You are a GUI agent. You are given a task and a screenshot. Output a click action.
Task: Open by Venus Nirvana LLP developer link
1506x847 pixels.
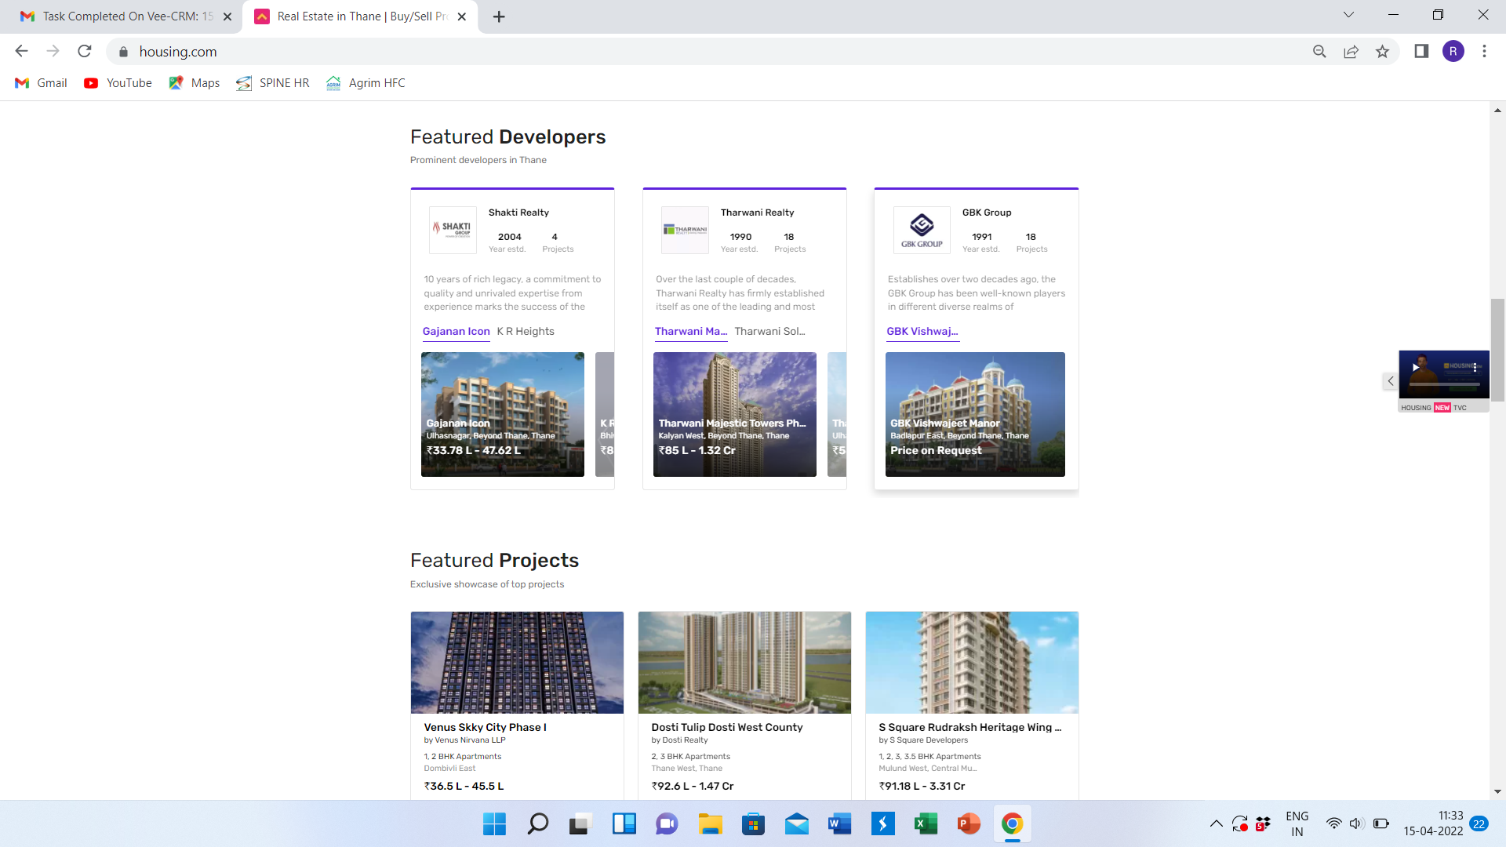coord(464,740)
